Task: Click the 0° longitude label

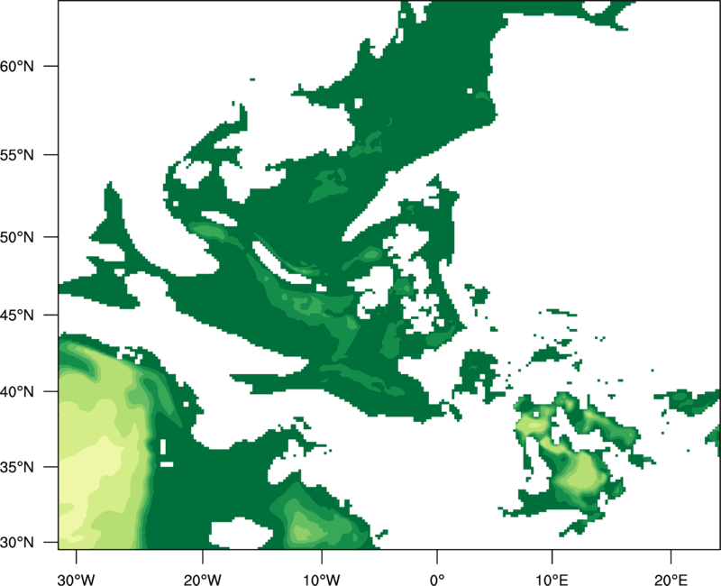Action: click(x=437, y=580)
